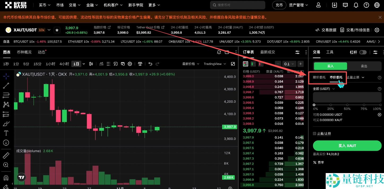
Task: Open the 0.1 tick size dropdown
Action: [x=289, y=64]
